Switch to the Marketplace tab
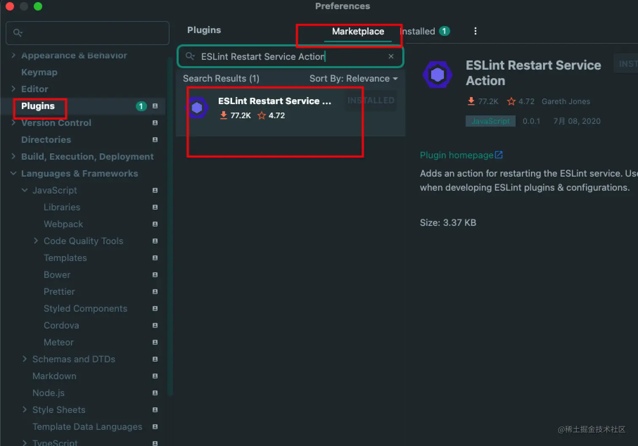 tap(358, 31)
